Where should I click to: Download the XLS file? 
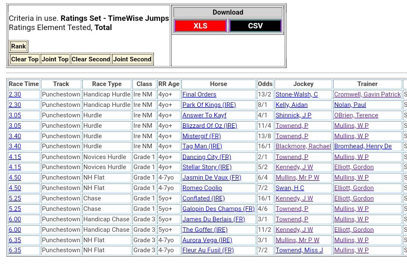pyautogui.click(x=200, y=26)
